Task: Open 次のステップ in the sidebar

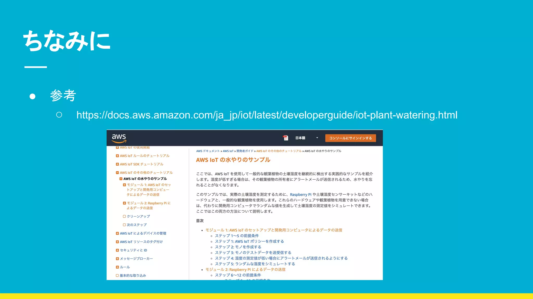Action: click(x=137, y=225)
